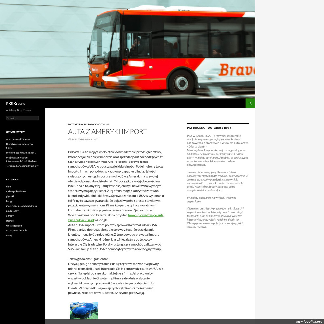Open the blue sports car thumbnail
Screen dimensions: 324x324
tap(84, 311)
